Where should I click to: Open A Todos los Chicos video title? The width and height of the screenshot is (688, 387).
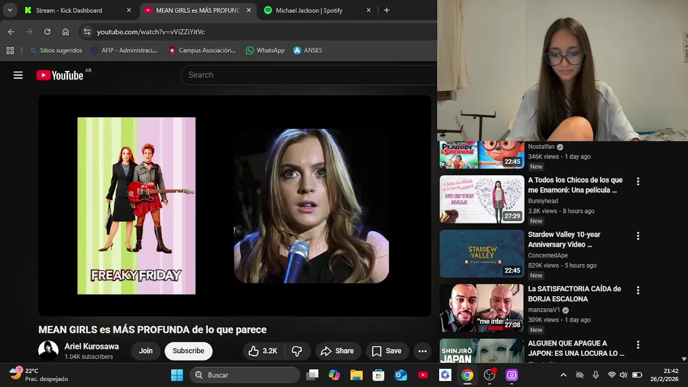[575, 185]
